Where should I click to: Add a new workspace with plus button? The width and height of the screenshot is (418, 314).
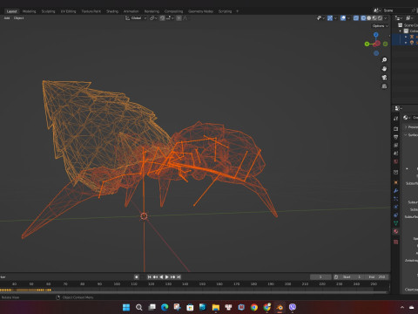[x=237, y=11]
